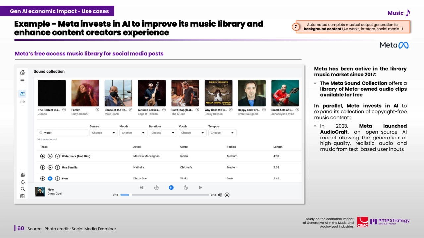The image size is (424, 238).
Task: Download Why Can't We B... by Rocky Dawuni
Action: pyautogui.click(x=231, y=110)
